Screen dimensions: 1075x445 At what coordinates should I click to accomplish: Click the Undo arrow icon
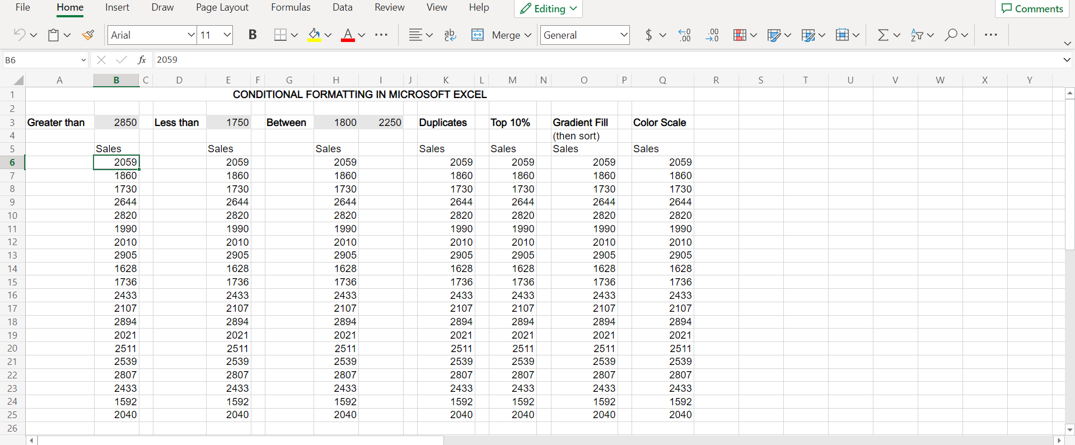19,35
